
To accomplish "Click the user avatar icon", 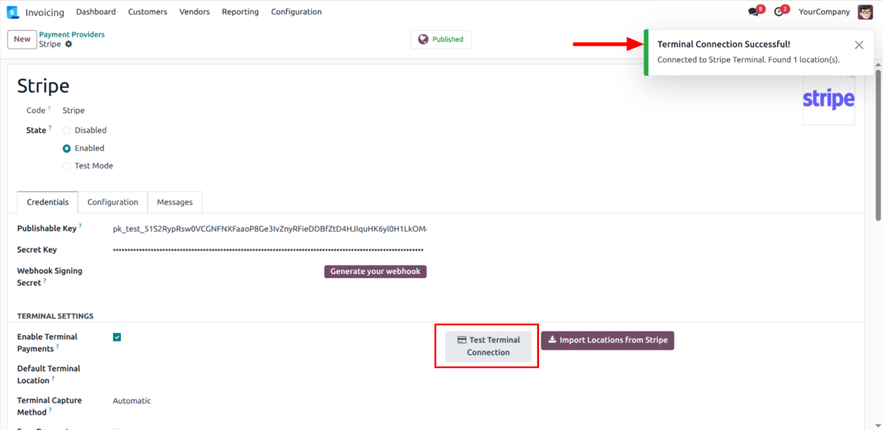I will [x=865, y=12].
